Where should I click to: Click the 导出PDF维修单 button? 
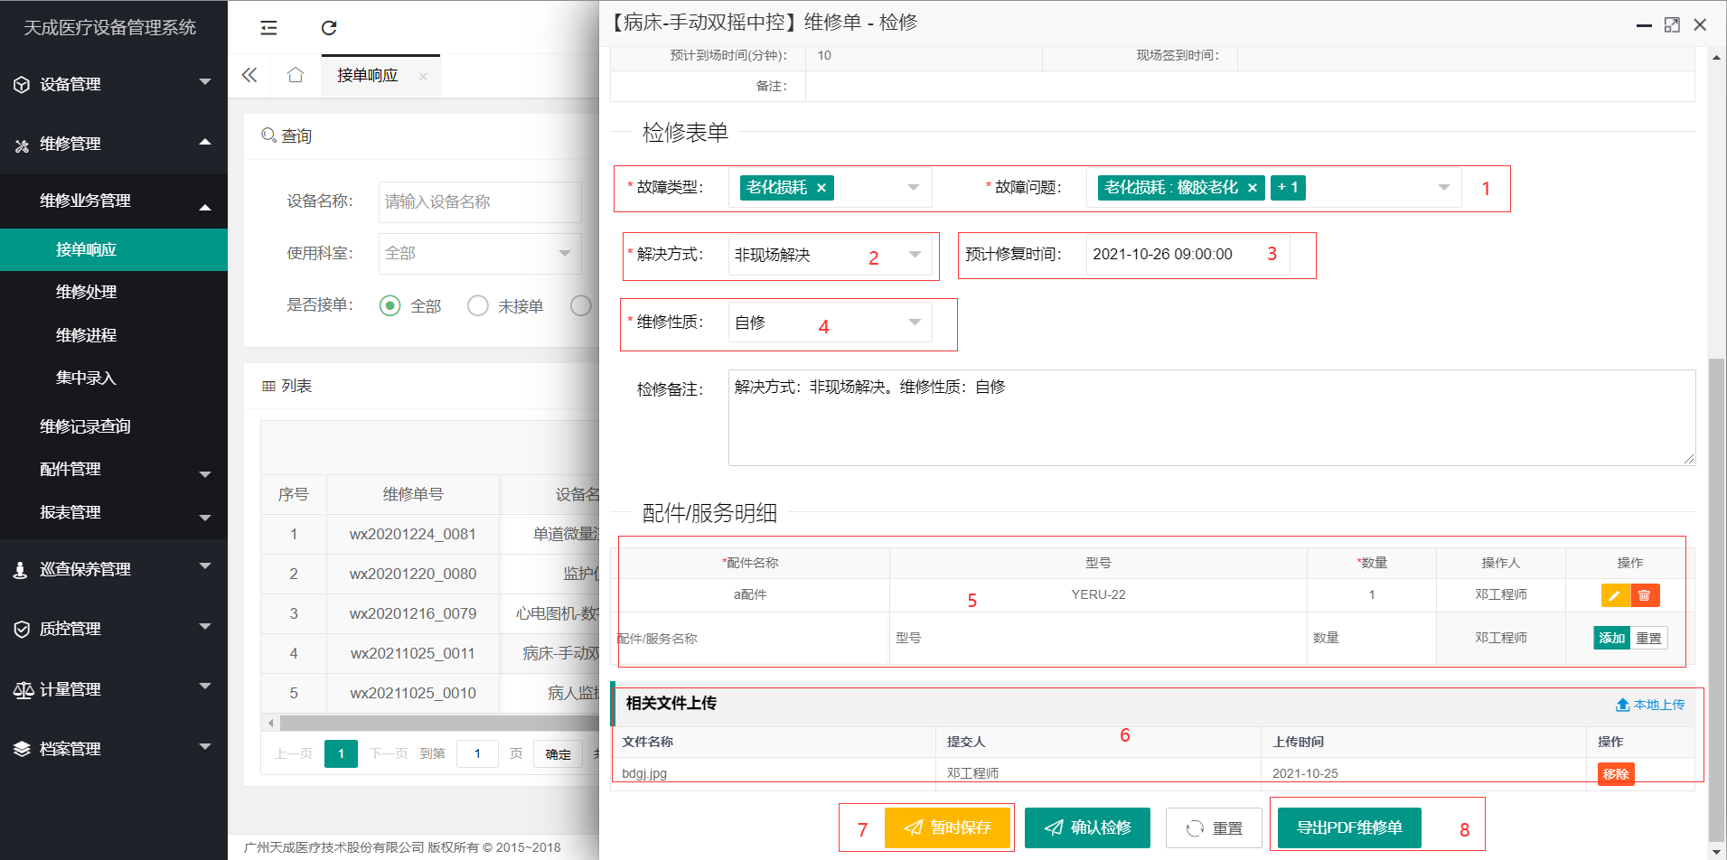click(x=1349, y=827)
